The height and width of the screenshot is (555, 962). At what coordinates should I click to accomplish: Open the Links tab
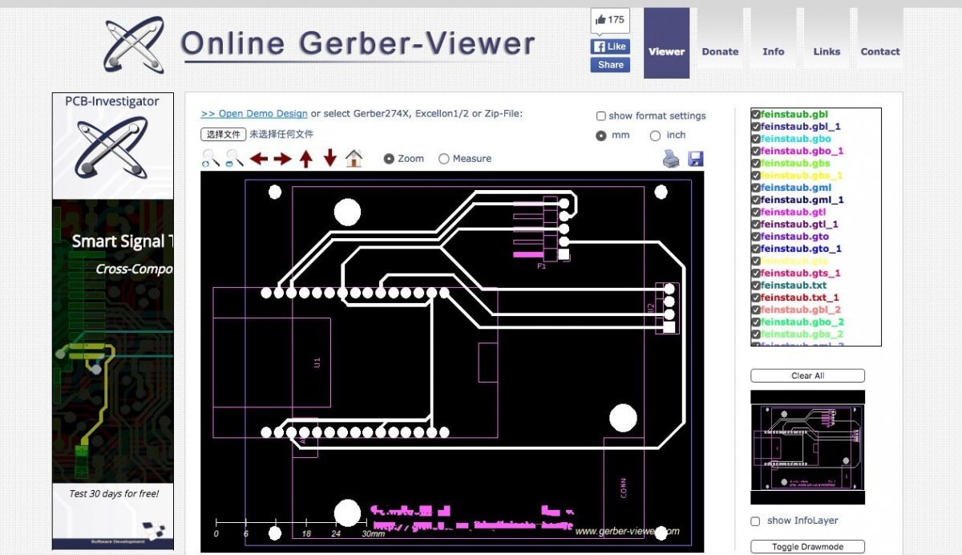point(827,51)
